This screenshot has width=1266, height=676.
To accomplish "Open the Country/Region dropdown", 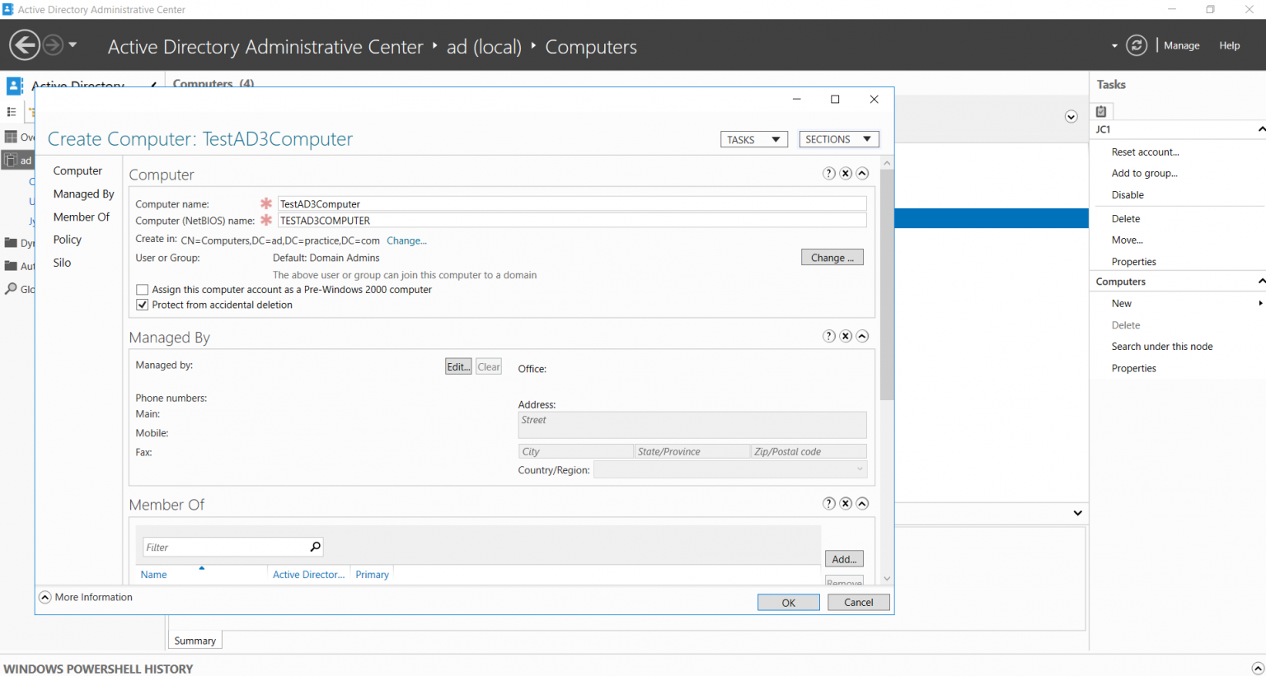I will click(x=730, y=469).
